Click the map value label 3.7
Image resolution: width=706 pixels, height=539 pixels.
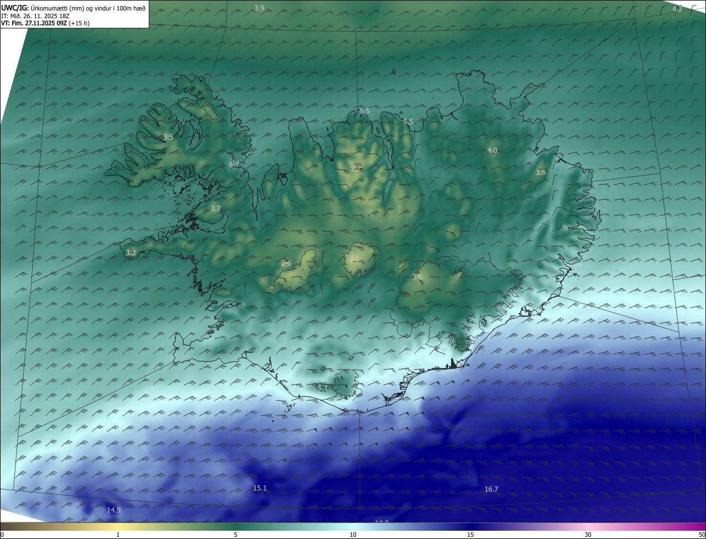click(216, 208)
